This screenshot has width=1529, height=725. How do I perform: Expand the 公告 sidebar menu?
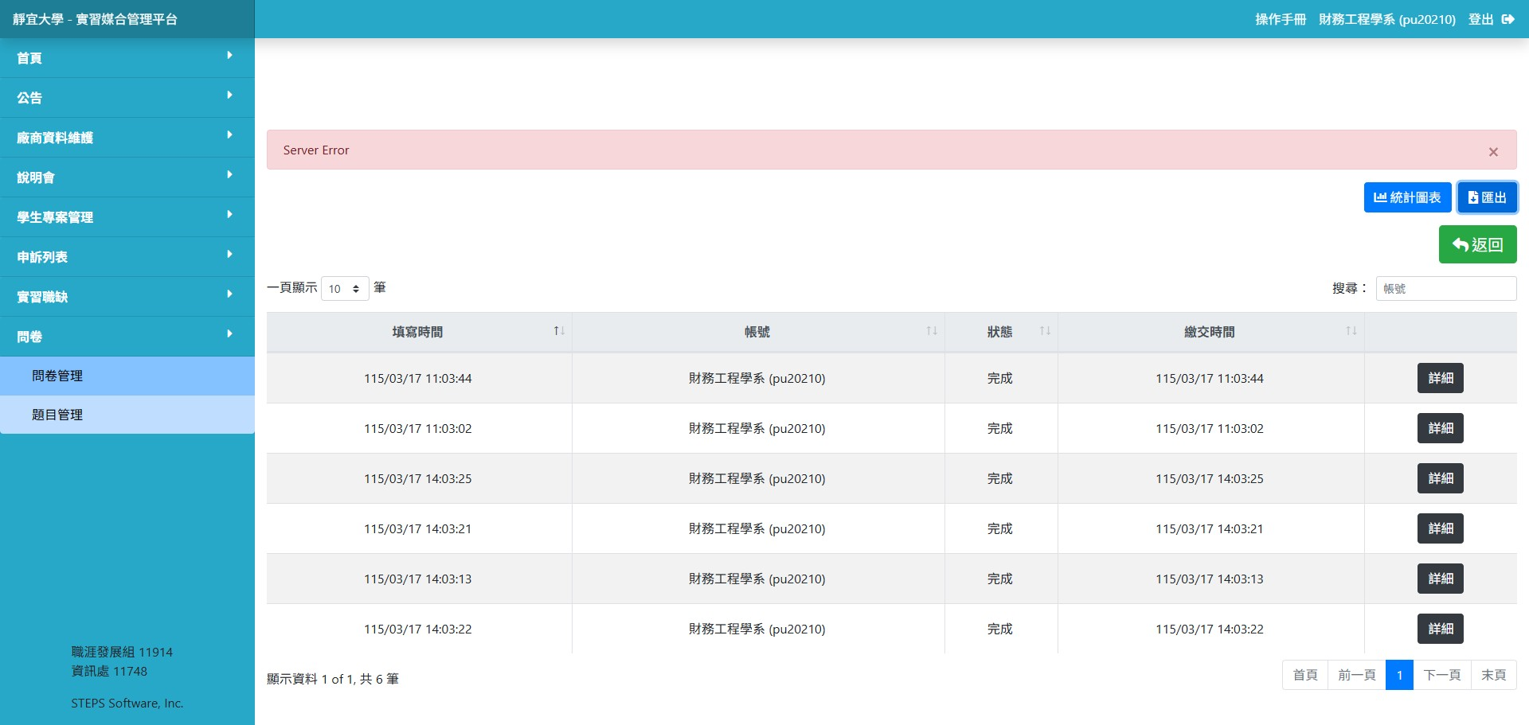coord(127,98)
